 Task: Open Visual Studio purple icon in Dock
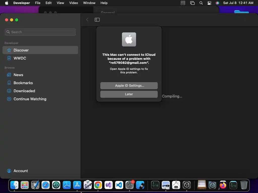point(108,185)
